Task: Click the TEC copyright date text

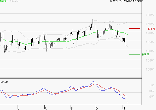Action: click(126, 1)
